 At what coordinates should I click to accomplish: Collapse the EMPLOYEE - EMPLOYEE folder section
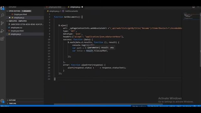click(x=7, y=21)
